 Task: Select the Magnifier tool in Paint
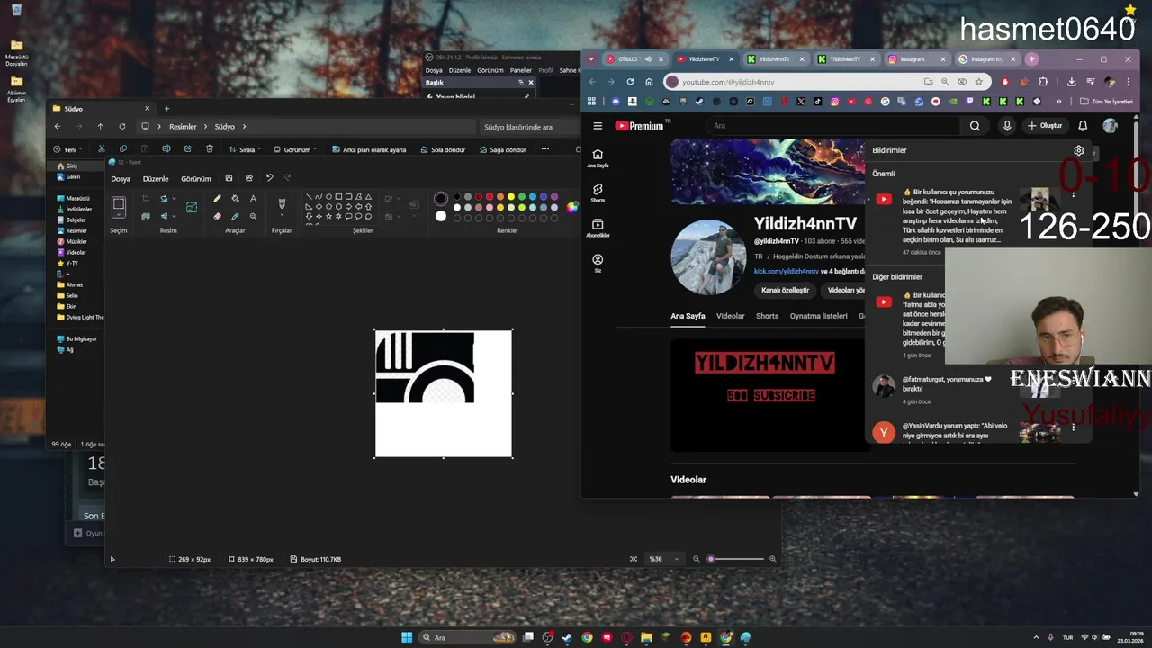click(x=253, y=216)
